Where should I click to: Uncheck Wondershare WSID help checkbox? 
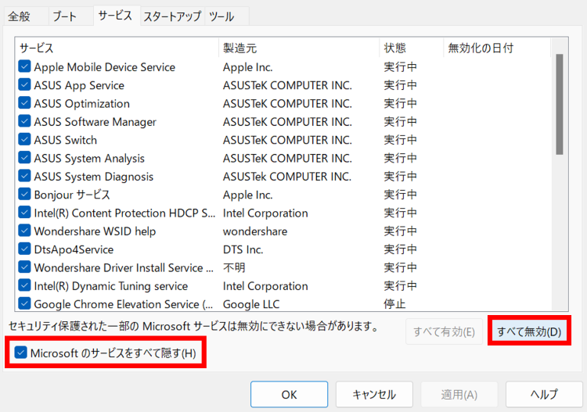(x=24, y=231)
